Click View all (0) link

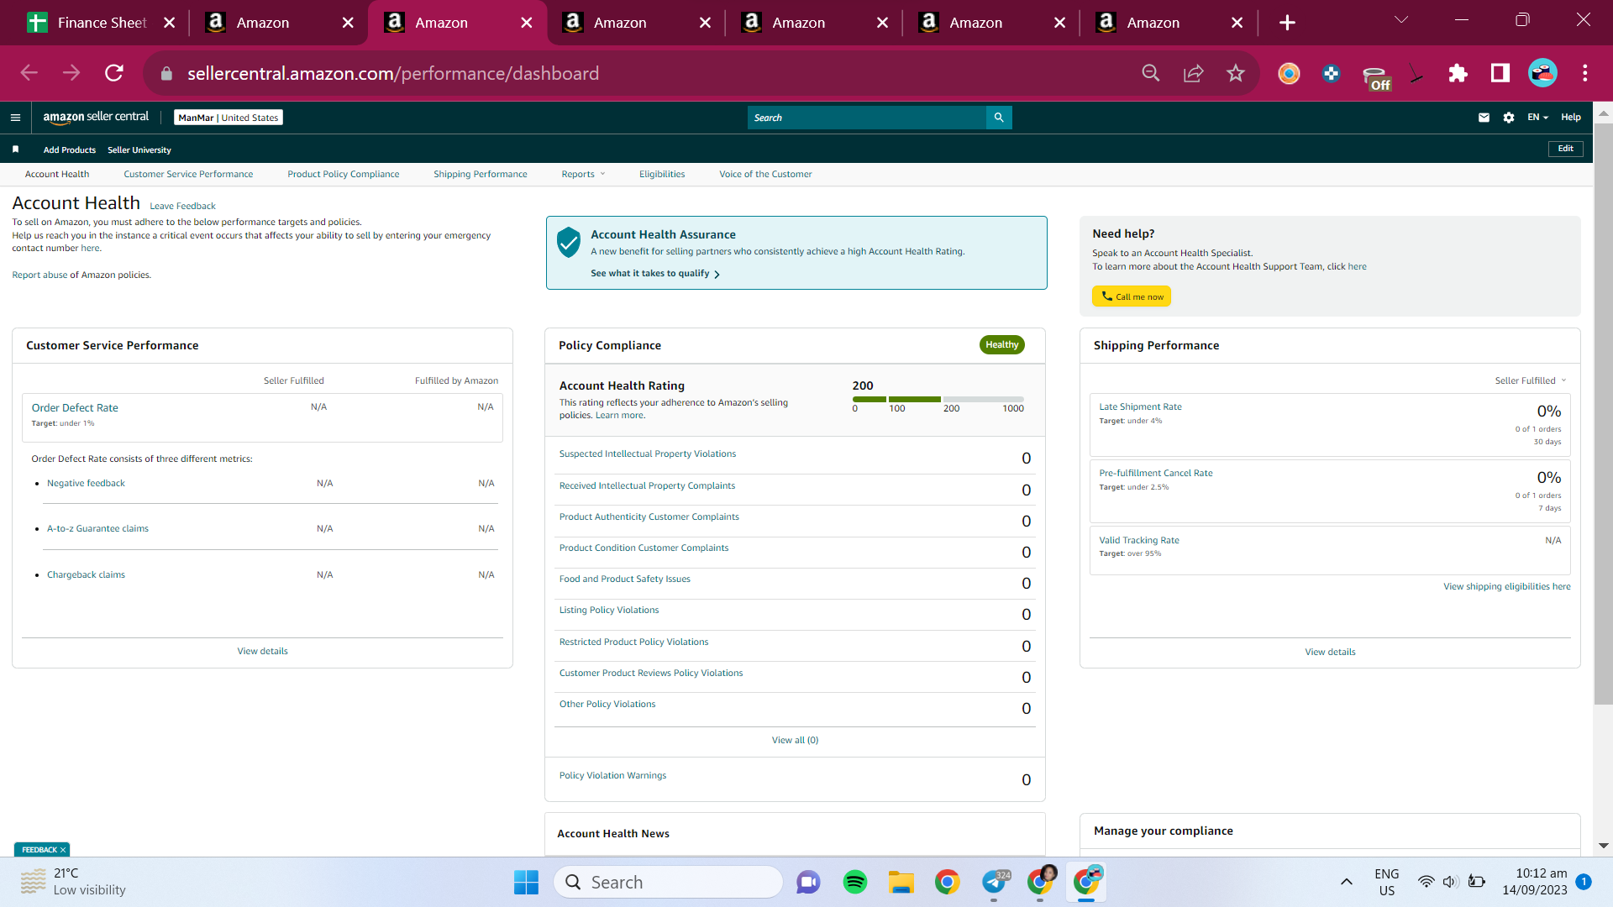coord(795,740)
